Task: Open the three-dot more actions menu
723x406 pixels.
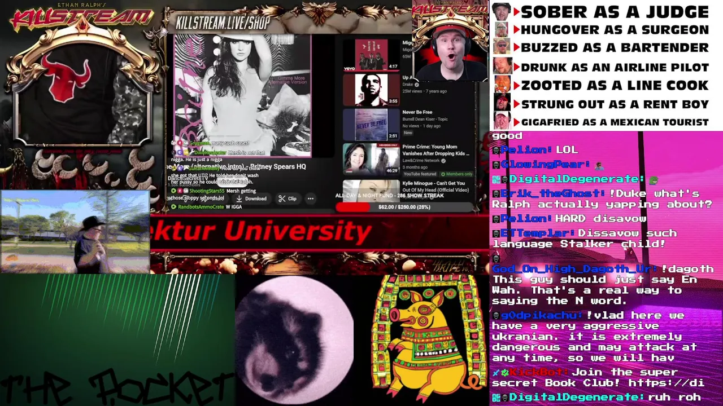Action: (310, 198)
